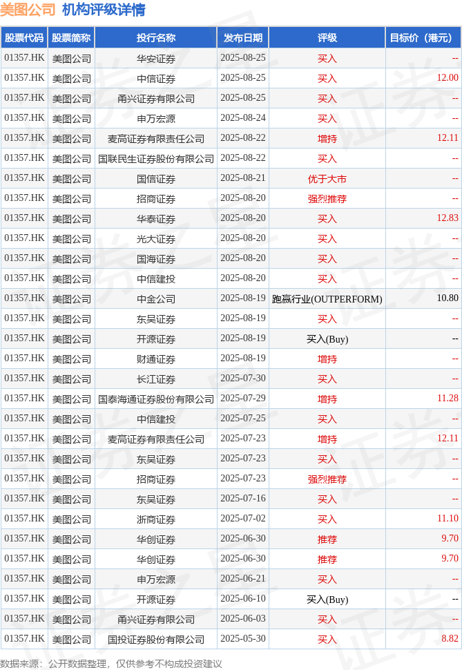This screenshot has width=462, height=670.
Task: Select the date 2025-07-30
Action: (x=243, y=378)
